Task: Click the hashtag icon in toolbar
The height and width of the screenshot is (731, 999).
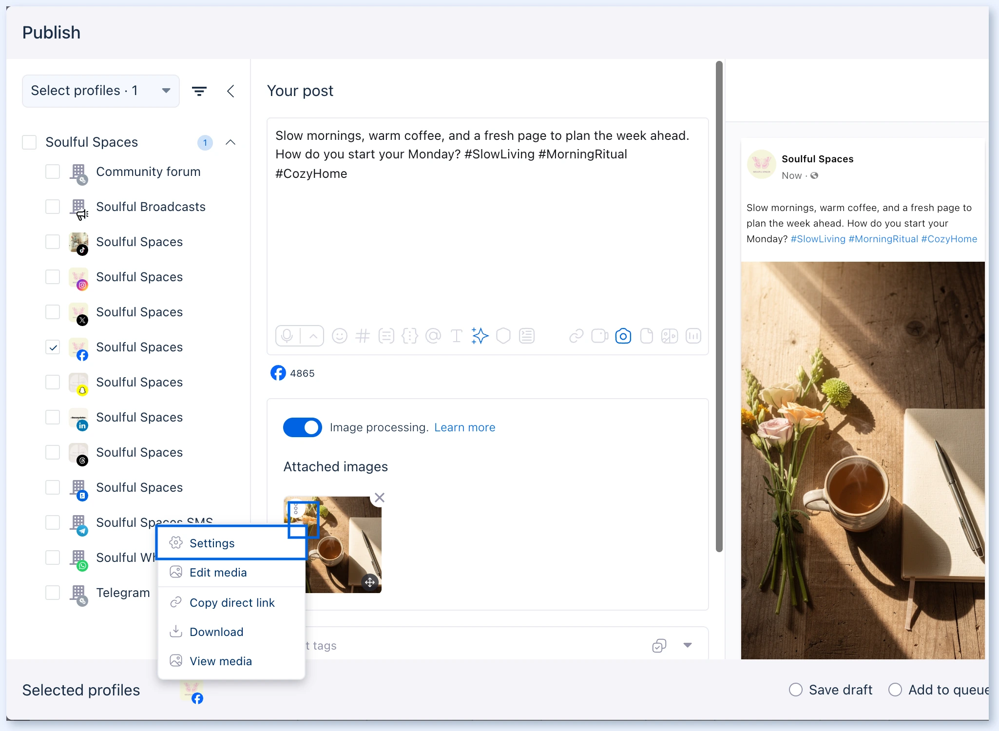Action: click(363, 336)
